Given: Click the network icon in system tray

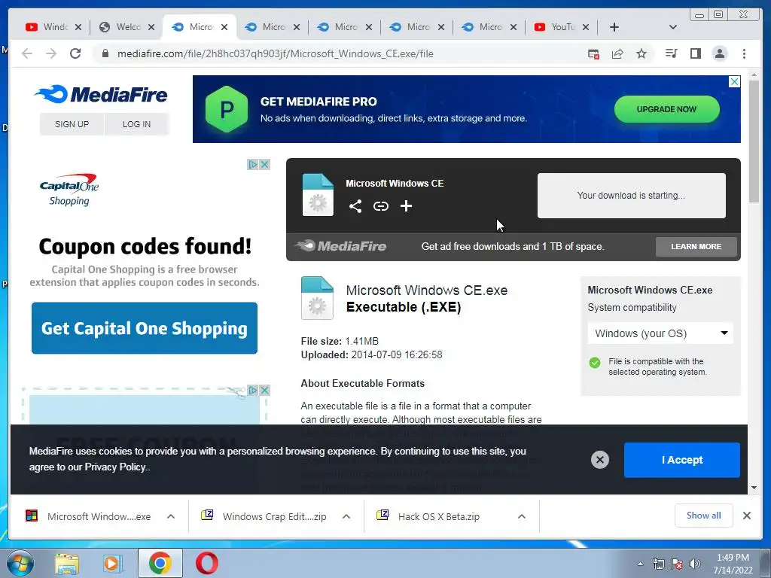Looking at the screenshot, I should coord(658,564).
